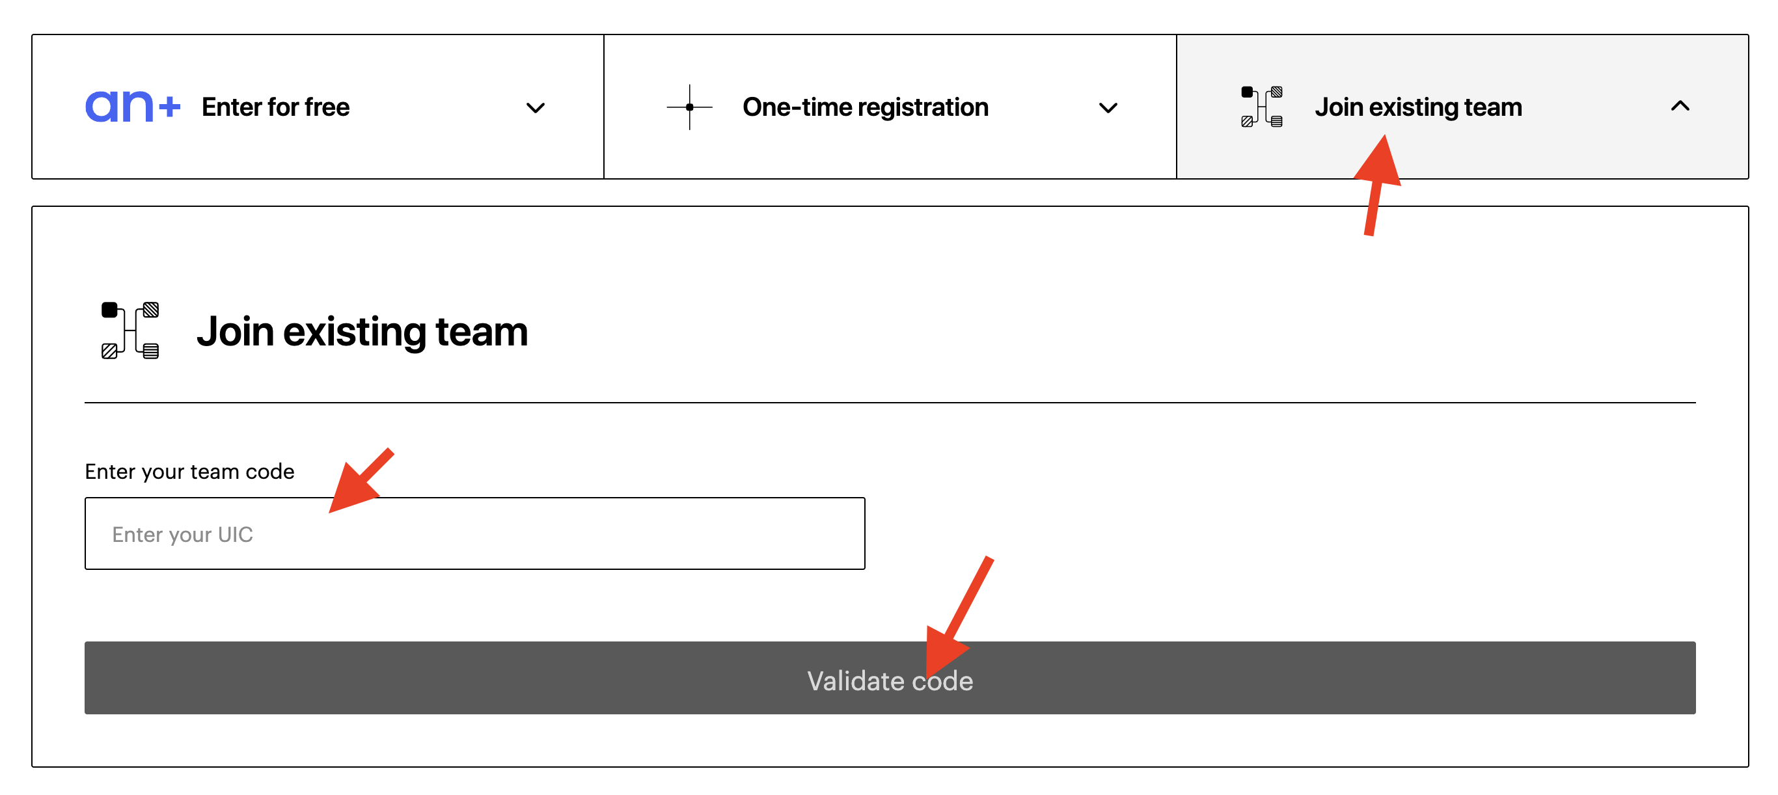Expand the One-time registration chevron
The width and height of the screenshot is (1778, 795).
(1107, 107)
